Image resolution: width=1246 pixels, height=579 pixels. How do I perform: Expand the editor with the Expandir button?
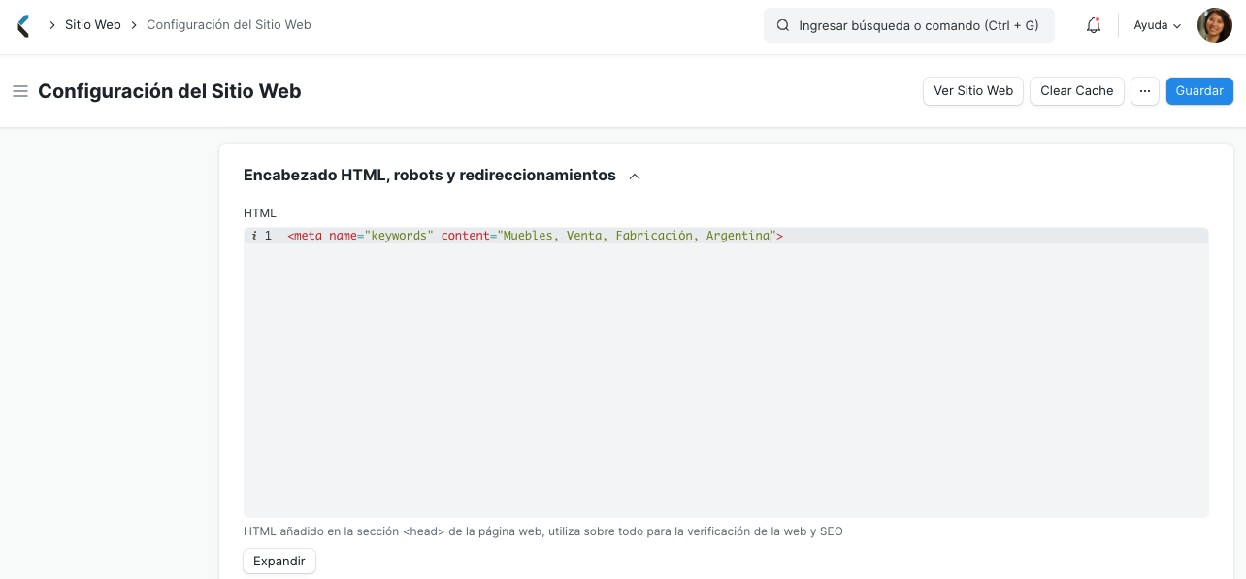(279, 561)
